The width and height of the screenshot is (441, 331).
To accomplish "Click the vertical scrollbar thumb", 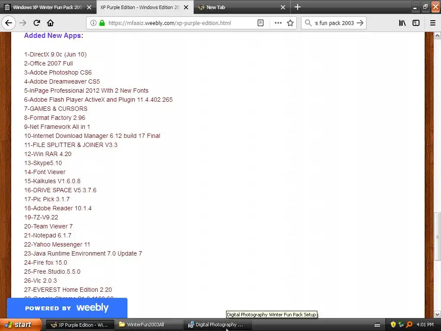I will pos(437,237).
